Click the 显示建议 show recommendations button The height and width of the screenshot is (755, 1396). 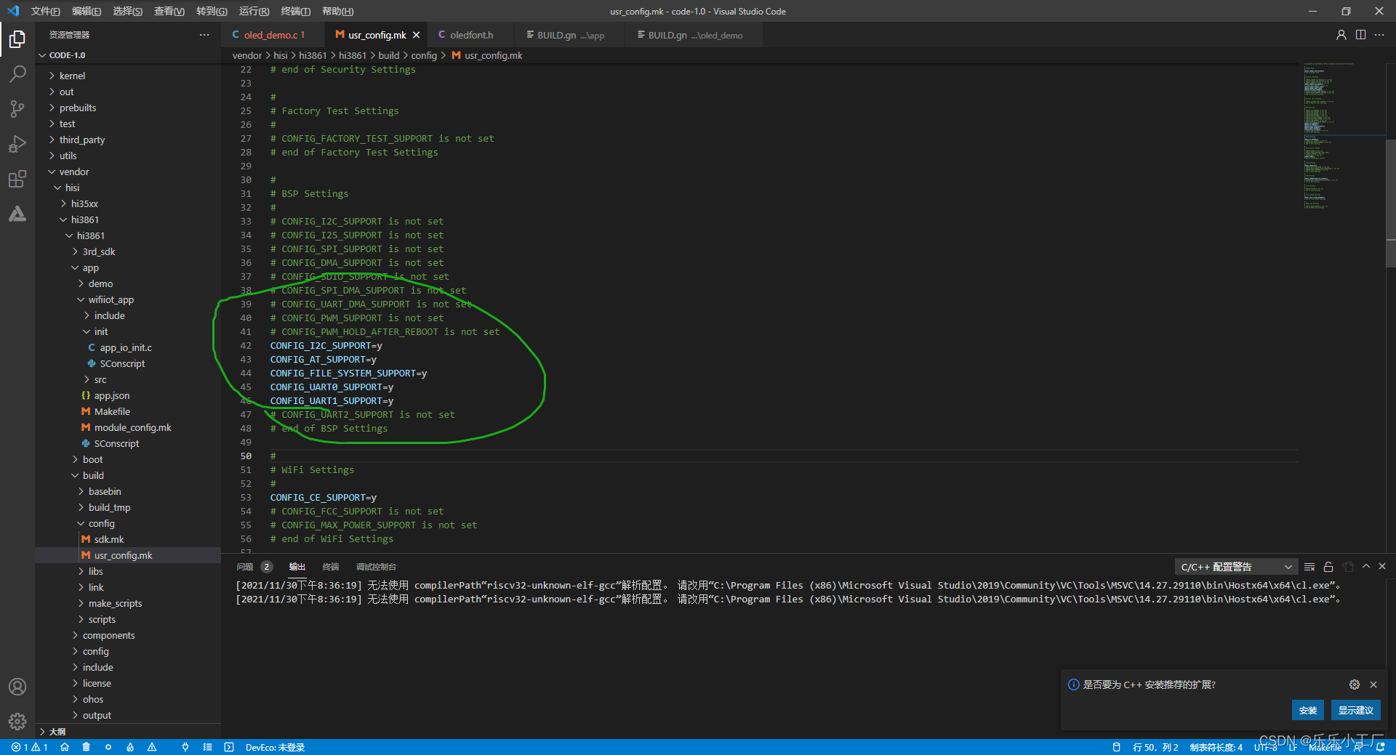tap(1356, 711)
